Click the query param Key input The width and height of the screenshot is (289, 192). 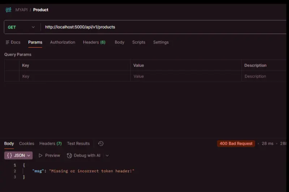point(75,76)
